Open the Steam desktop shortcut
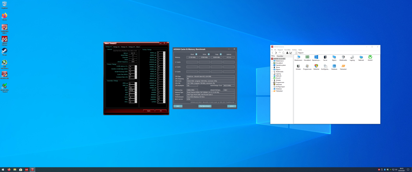The height and width of the screenshot is (172, 412). (x=5, y=51)
